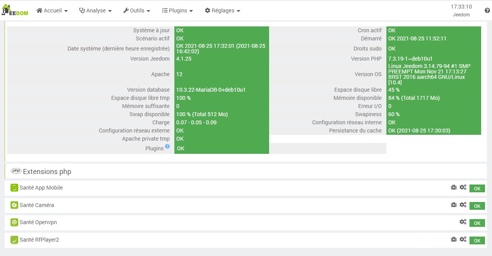This screenshot has width=492, height=256.
Task: Click OK badge for Santé Caméra
Action: (x=477, y=206)
